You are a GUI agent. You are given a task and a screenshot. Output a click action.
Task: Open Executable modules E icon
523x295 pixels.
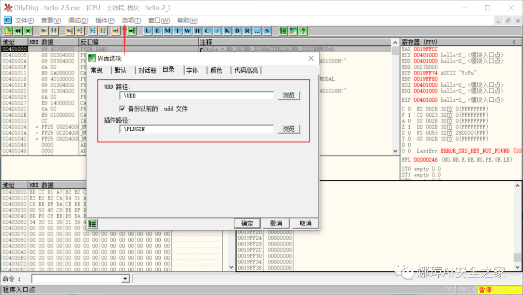(157, 31)
